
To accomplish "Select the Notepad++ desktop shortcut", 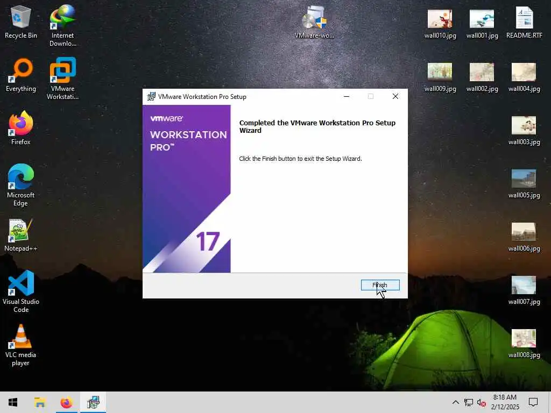I will (x=21, y=235).
